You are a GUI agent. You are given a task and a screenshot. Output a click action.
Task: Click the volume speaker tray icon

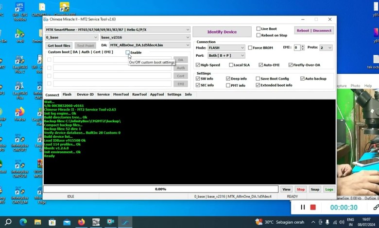click(342, 222)
